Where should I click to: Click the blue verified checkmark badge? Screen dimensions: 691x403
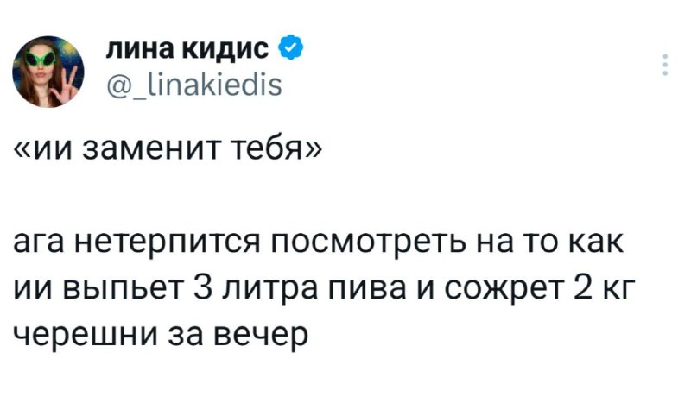(x=291, y=48)
